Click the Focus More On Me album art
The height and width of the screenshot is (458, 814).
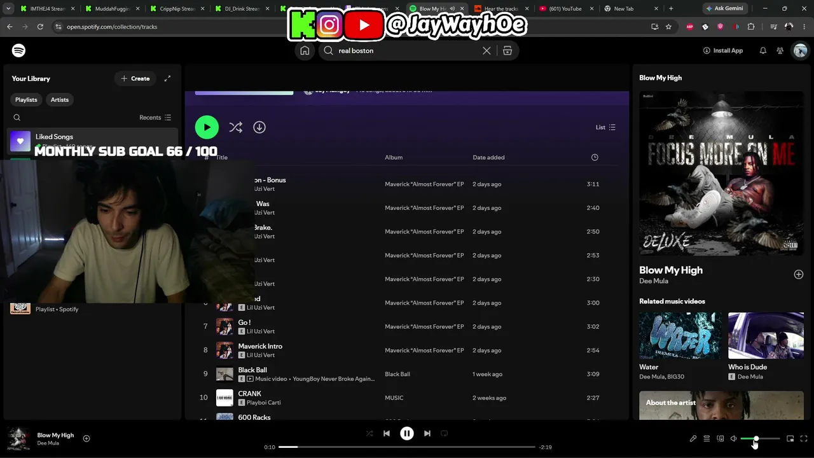721,173
